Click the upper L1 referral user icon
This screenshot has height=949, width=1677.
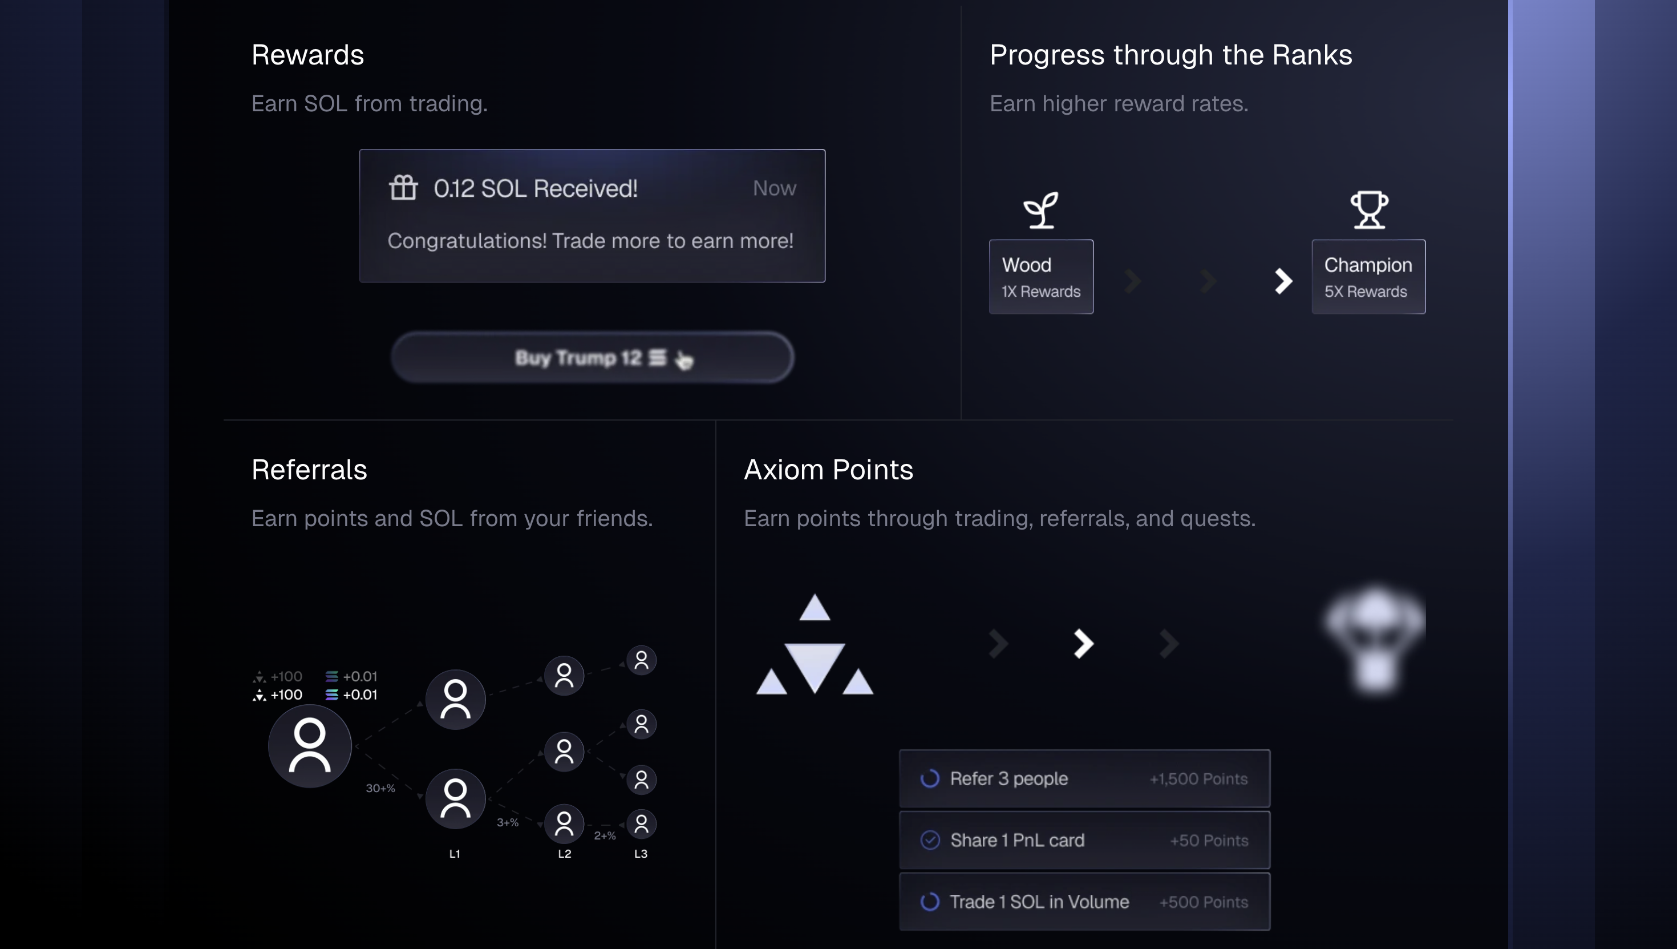coord(455,700)
